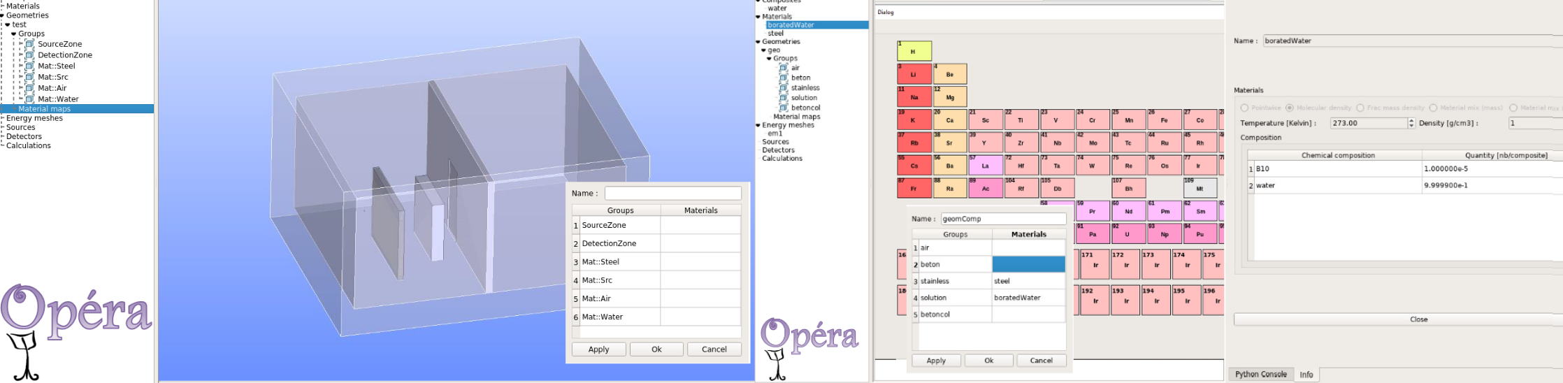Click the betoncol group icon
Screen dimensions: 1563x383
[x=784, y=108]
